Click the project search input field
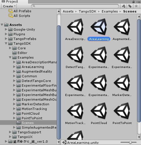This screenshot has height=145, width=141. click(x=75, y=6)
